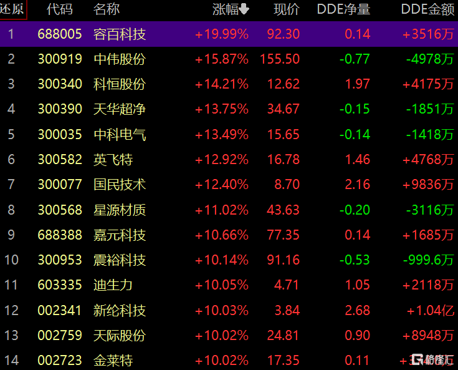This screenshot has width=458, height=370.
Task: Select stock 容百科技
Action: click(120, 34)
